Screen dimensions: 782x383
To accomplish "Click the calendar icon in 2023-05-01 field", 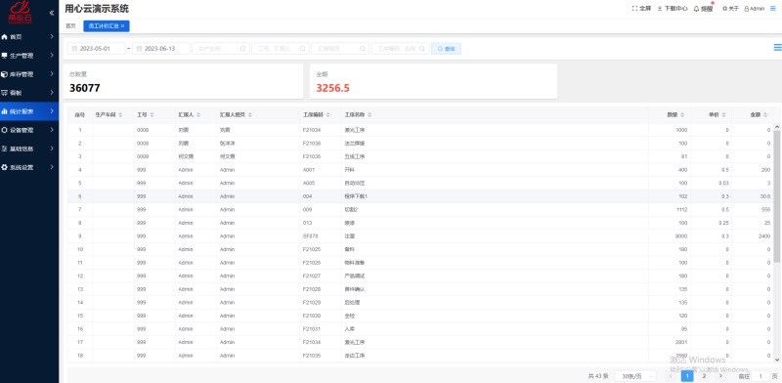I will (x=75, y=49).
